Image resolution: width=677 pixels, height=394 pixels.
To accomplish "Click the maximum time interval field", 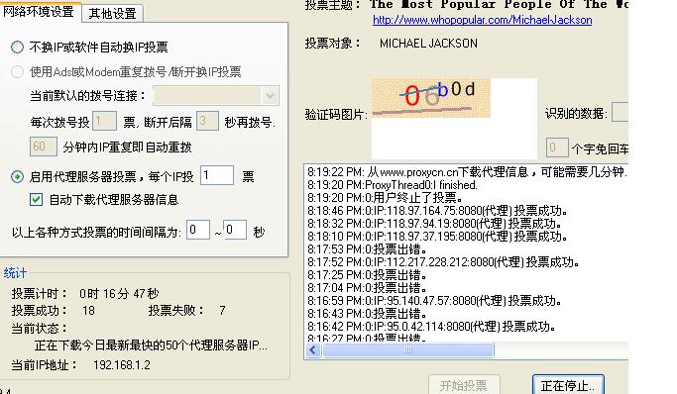I will [x=235, y=230].
